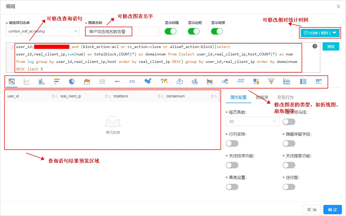Enable the 行列变换 switch

click(x=232, y=143)
